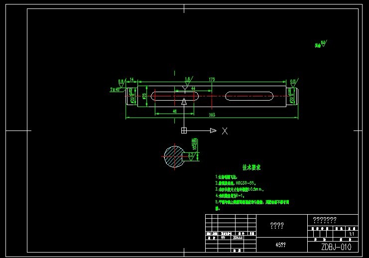Select the left keyway slot outline
This screenshot has width=369, height=258.
pos(175,96)
